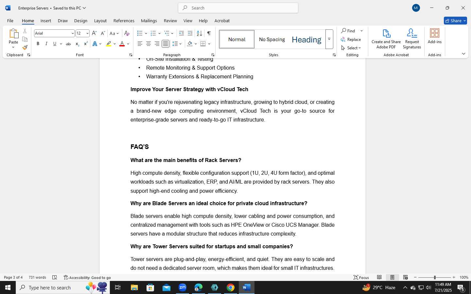Viewport: 471px width, 294px height.
Task: Open Zoom app in taskbar
Action: [183, 287]
